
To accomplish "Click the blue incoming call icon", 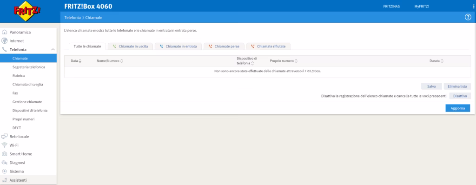I will pyautogui.click(x=161, y=46).
